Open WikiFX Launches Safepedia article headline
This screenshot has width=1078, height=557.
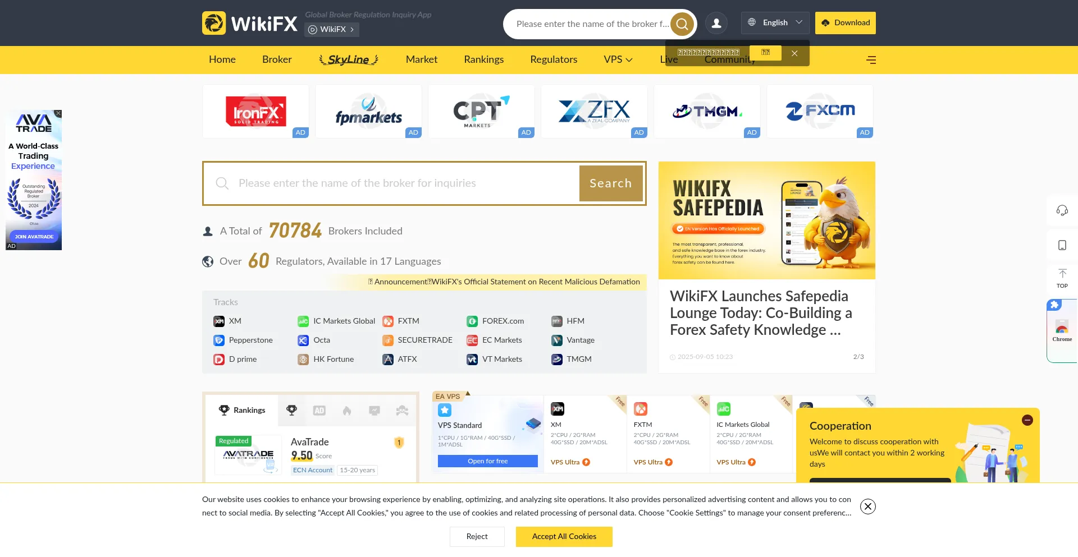click(x=761, y=313)
